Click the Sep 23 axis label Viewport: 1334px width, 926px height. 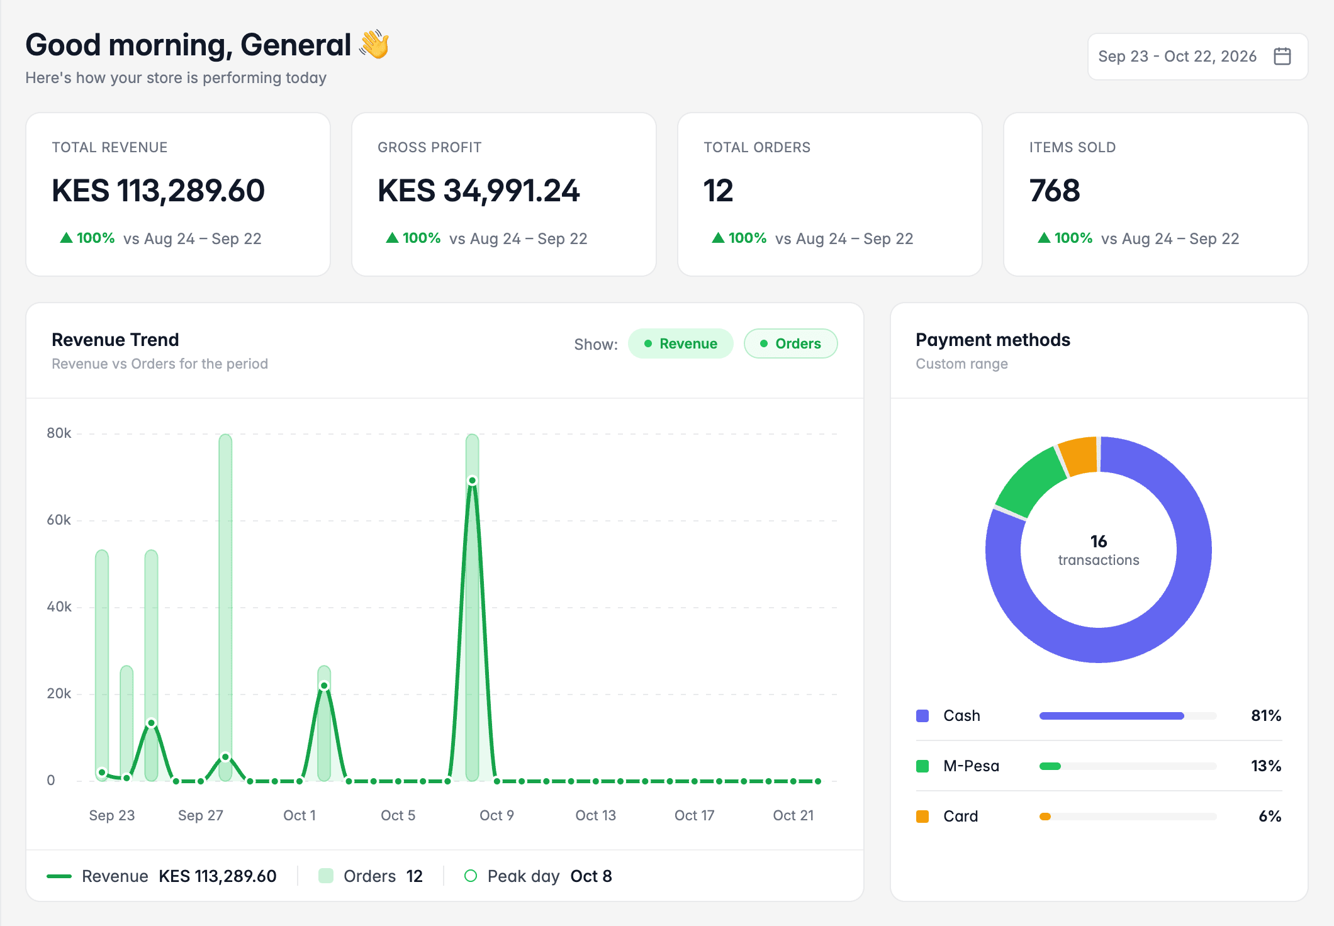tap(112, 815)
